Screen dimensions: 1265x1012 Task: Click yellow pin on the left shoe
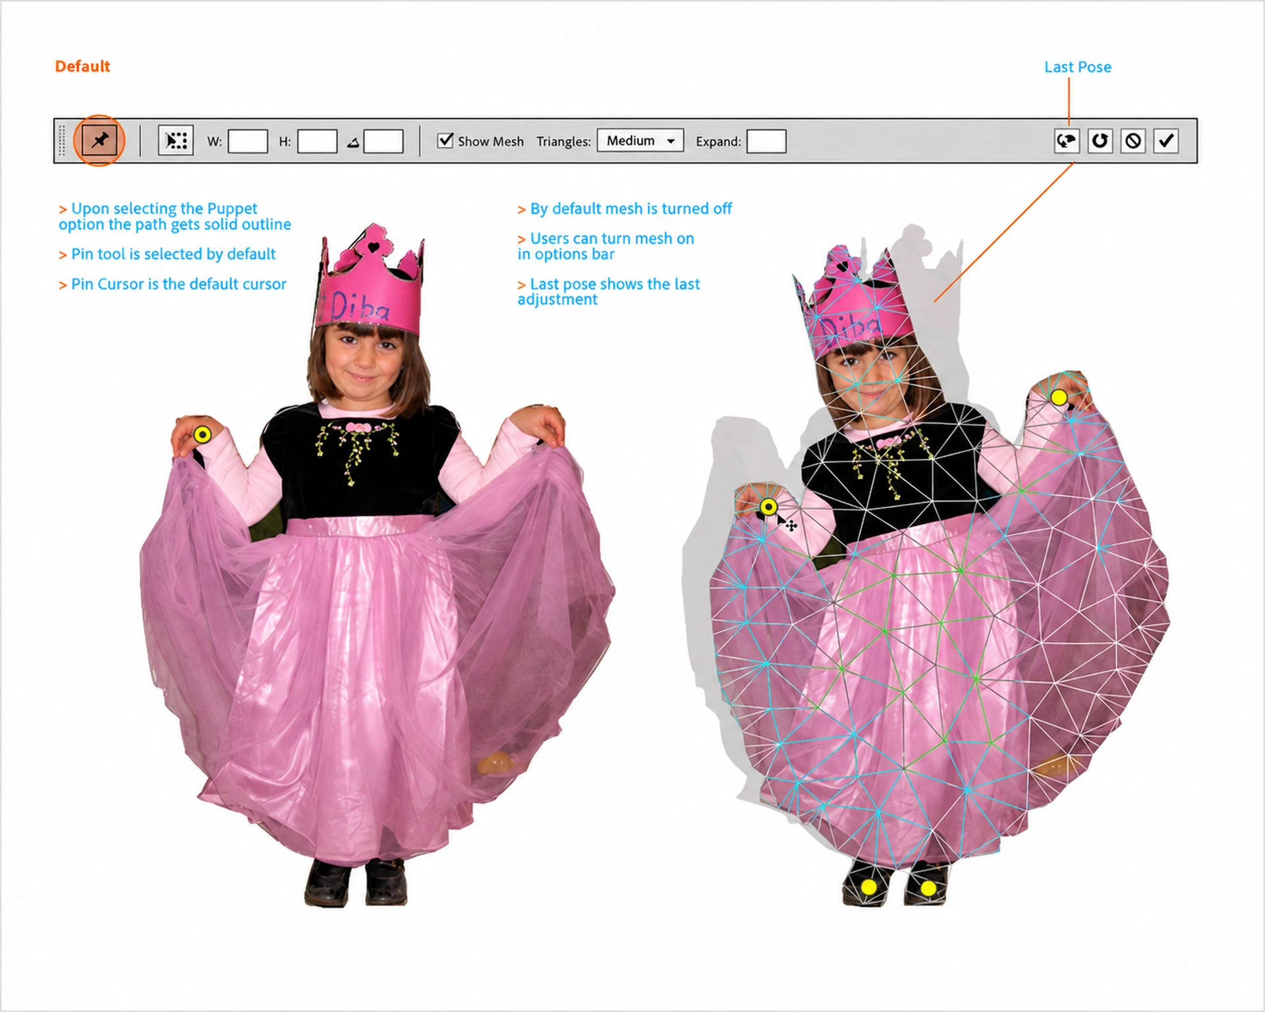pos(869,887)
